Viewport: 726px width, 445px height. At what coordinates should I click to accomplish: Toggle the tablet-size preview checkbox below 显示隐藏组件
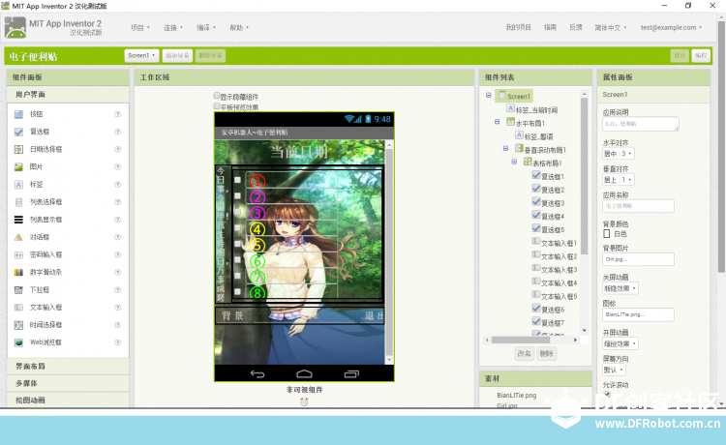[217, 106]
